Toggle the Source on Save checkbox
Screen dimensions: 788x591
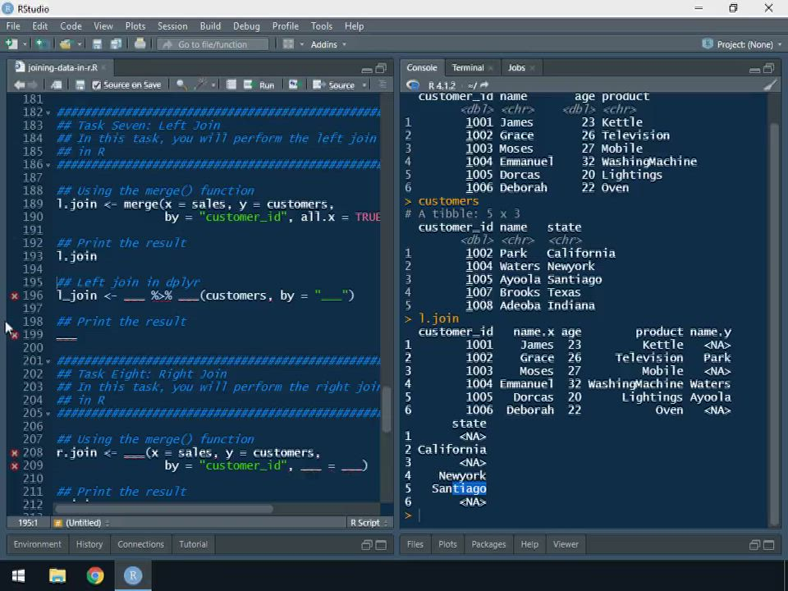pyautogui.click(x=97, y=85)
